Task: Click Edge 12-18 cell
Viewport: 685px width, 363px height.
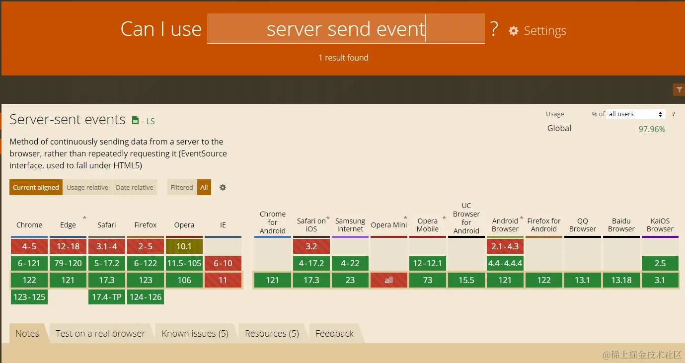Action: (68, 246)
